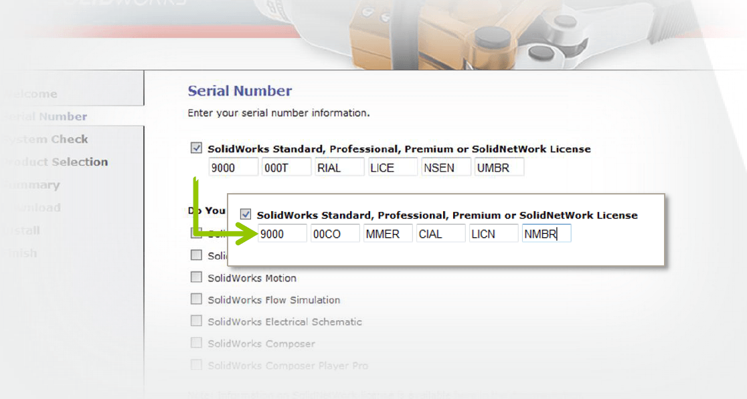This screenshot has width=747, height=399.
Task: Click the serial field containing 9000
Action: point(233,166)
